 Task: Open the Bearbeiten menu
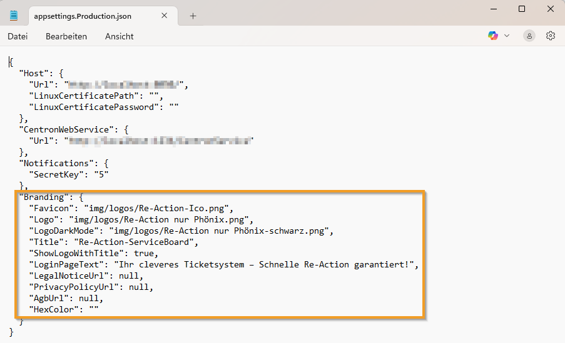click(66, 36)
